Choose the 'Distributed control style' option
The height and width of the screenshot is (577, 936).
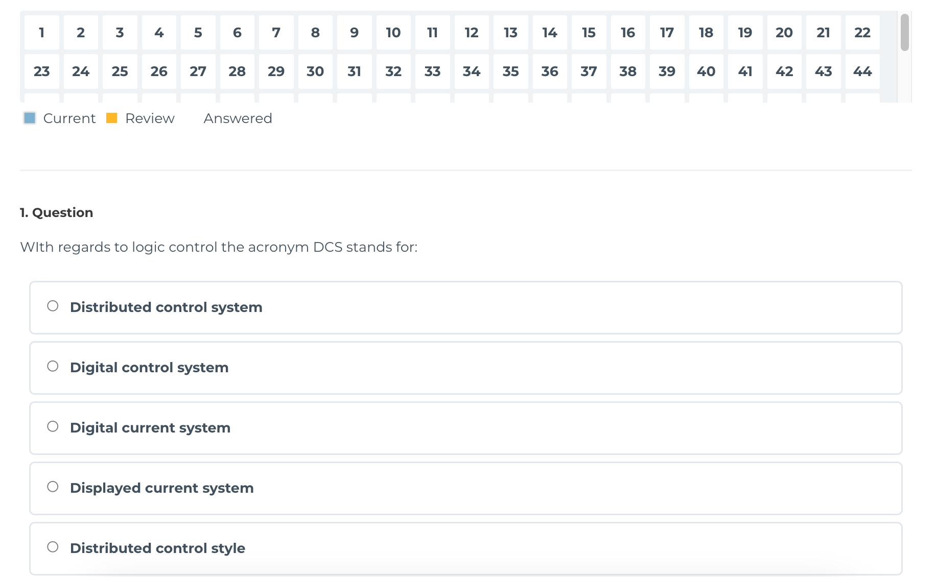[x=53, y=547]
